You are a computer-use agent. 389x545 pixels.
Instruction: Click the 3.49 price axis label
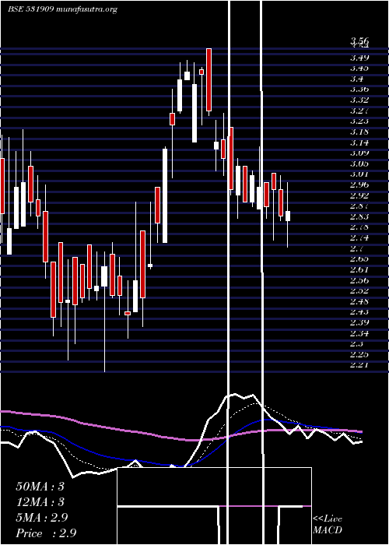pyautogui.click(x=359, y=58)
